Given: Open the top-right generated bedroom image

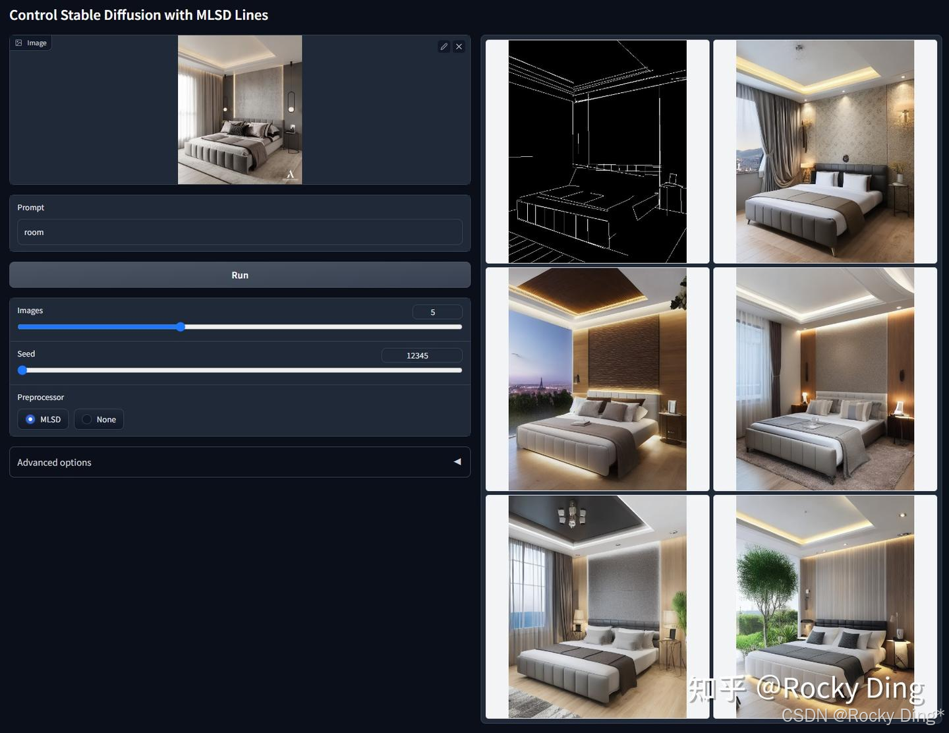Looking at the screenshot, I should pyautogui.click(x=824, y=150).
